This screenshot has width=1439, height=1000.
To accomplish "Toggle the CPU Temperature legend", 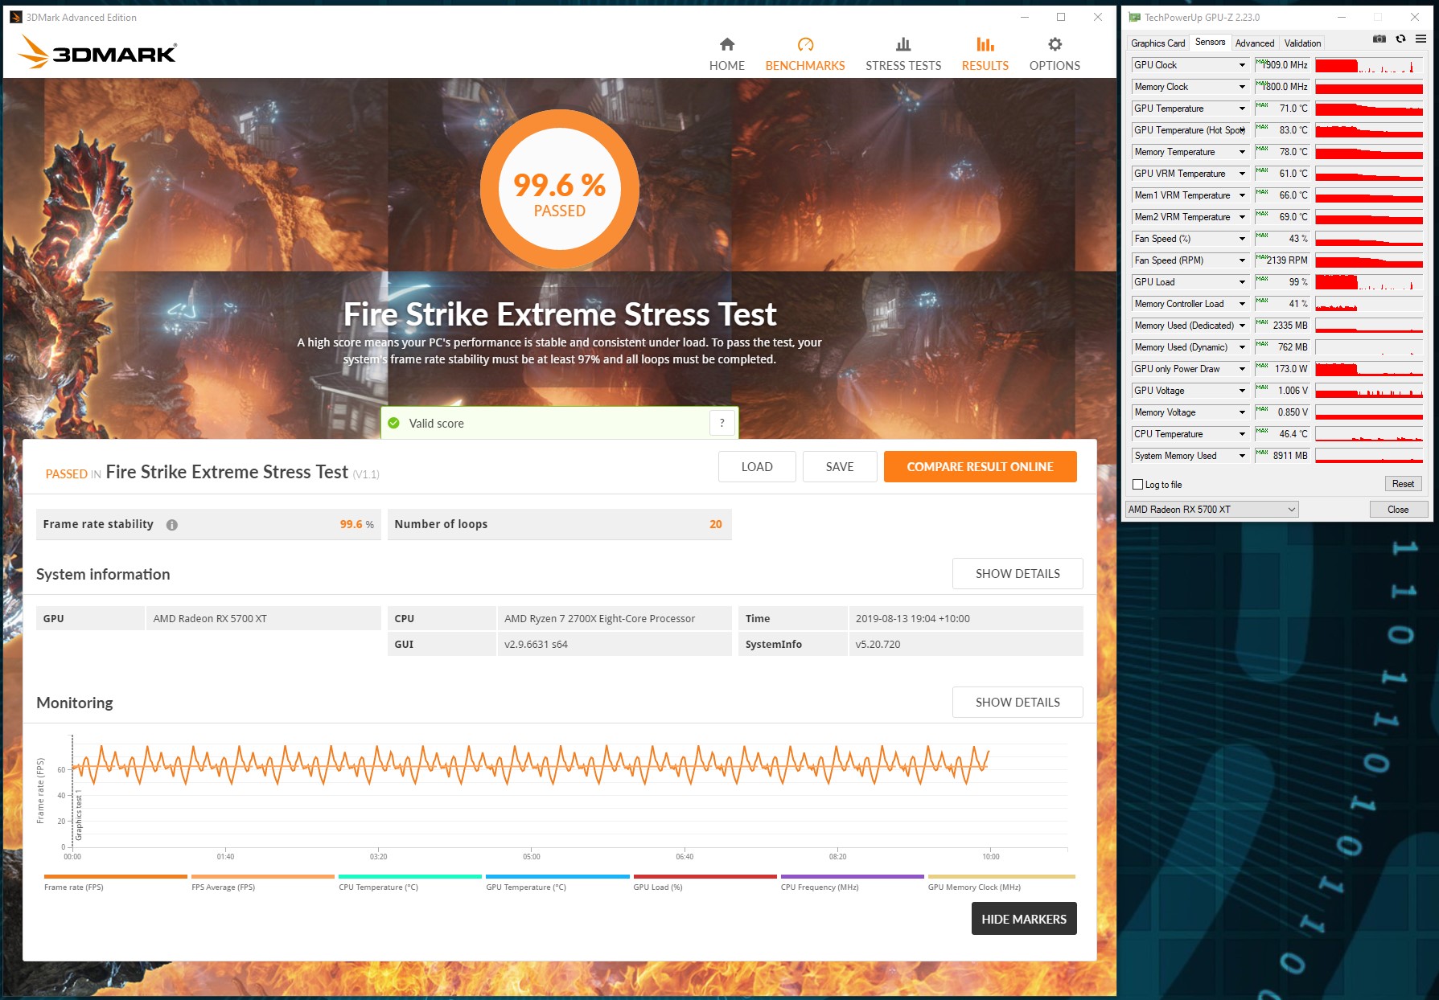I will [x=410, y=883].
